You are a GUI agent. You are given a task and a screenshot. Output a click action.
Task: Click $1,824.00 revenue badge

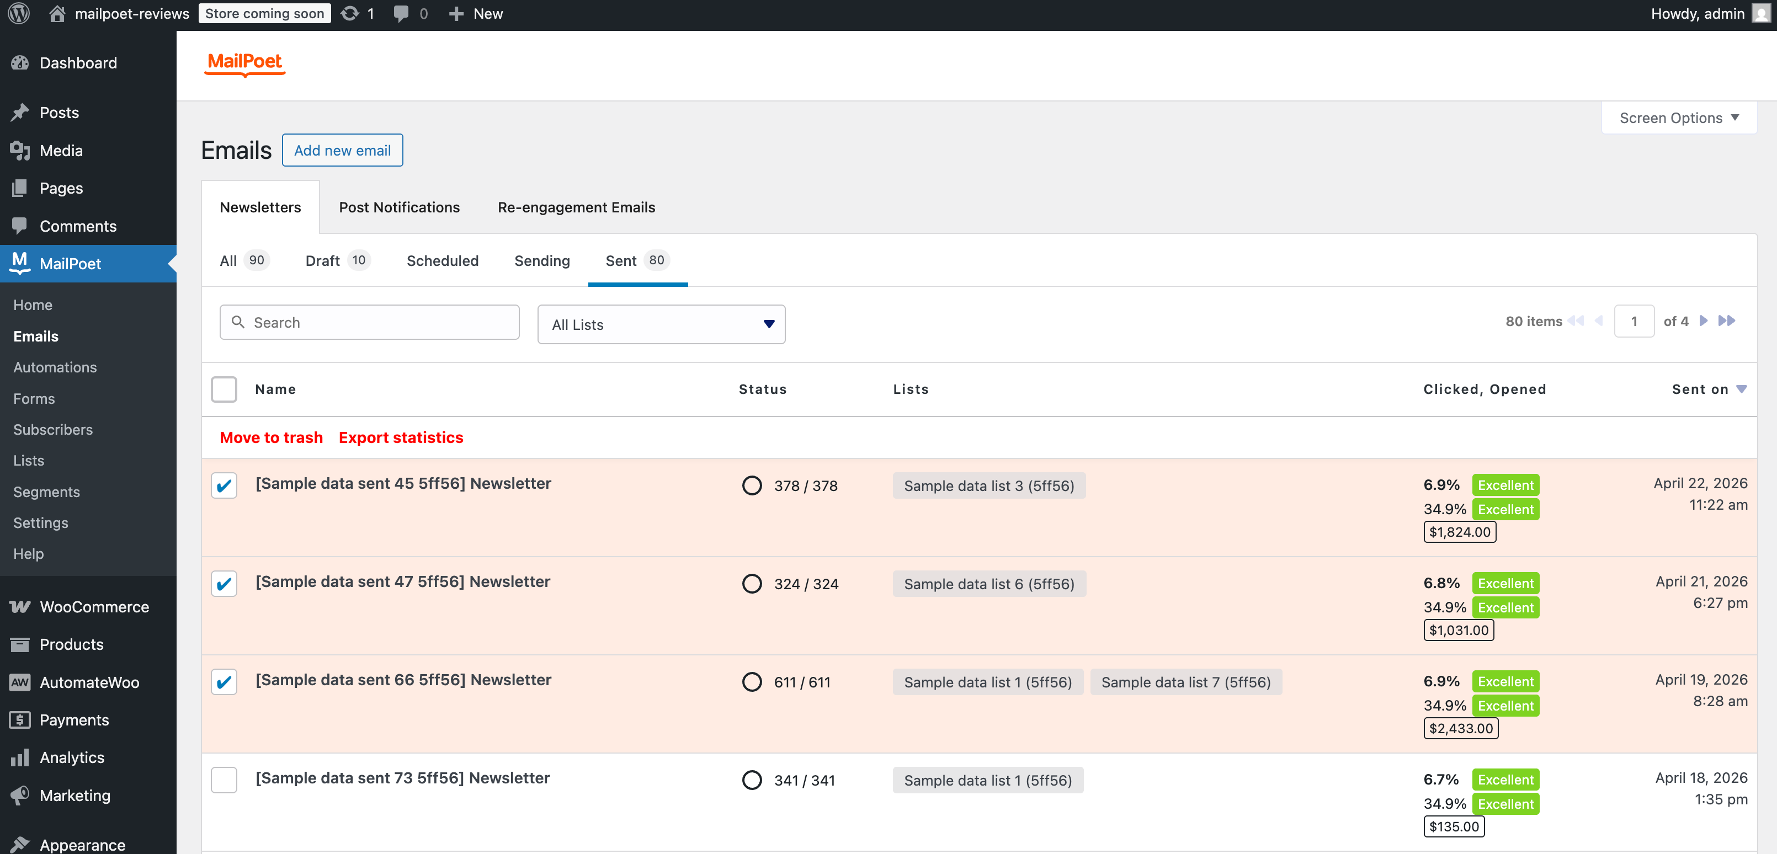tap(1460, 532)
